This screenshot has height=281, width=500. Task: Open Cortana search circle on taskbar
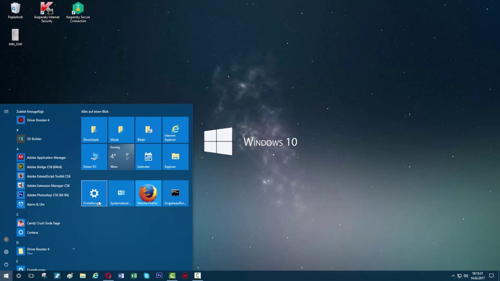(x=18, y=276)
